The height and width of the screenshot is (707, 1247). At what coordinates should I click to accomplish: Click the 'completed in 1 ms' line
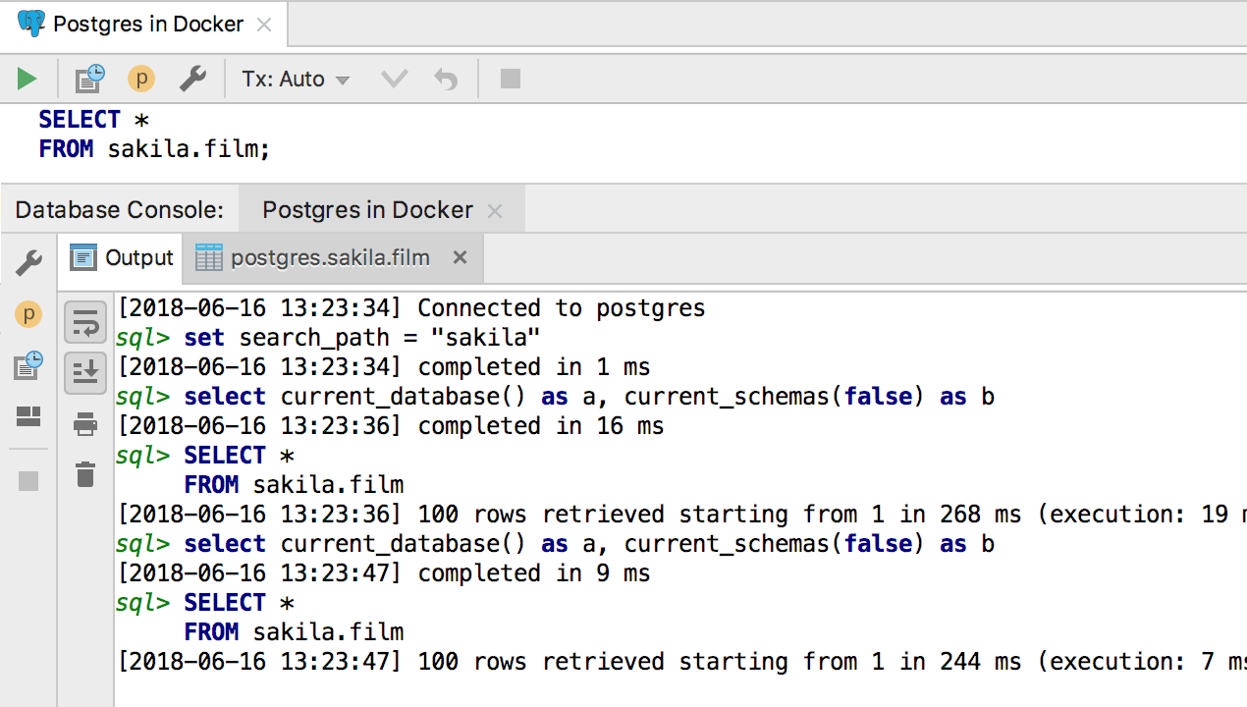pyautogui.click(x=384, y=367)
